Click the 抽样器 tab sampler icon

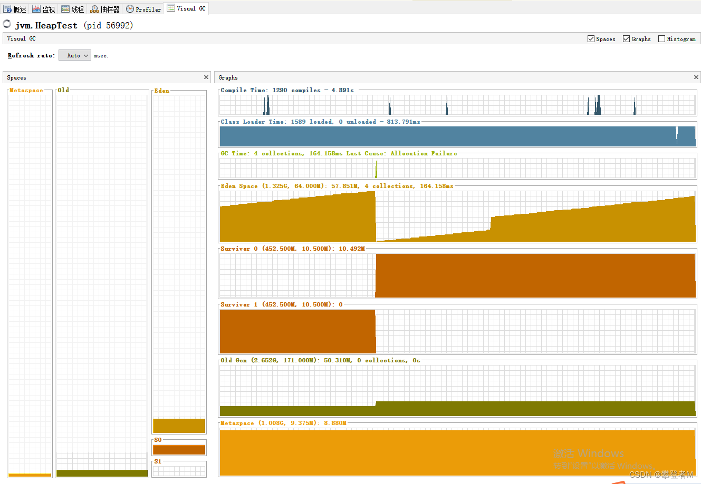94,9
